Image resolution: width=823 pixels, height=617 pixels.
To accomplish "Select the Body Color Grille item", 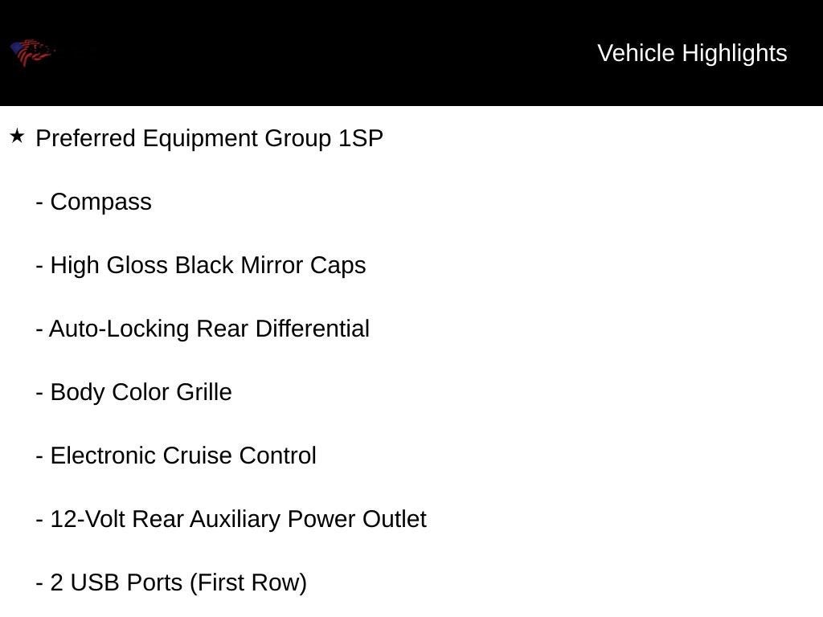I will click(141, 392).
